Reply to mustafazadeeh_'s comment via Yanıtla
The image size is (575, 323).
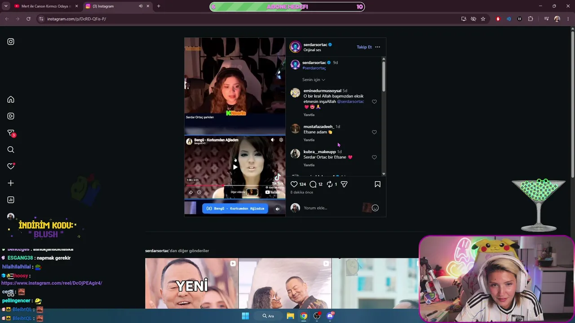309,140
